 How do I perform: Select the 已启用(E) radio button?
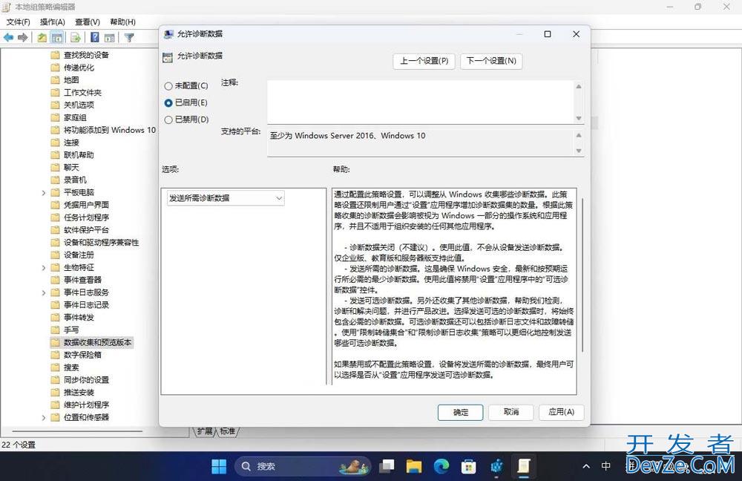tap(168, 102)
